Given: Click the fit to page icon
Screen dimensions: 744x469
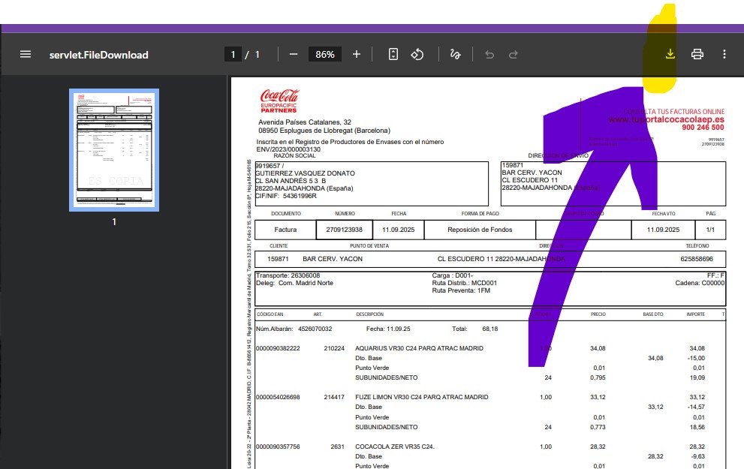Looking at the screenshot, I should click(x=393, y=55).
